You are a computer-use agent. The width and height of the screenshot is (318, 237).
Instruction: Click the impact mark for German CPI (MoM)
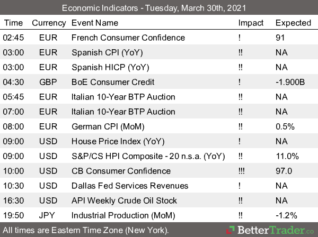pyautogui.click(x=242, y=126)
